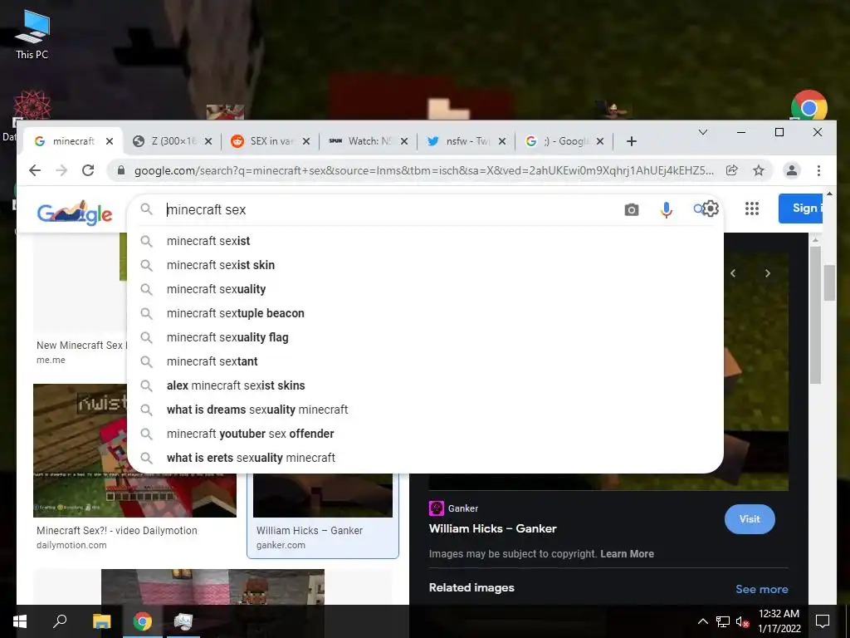The height and width of the screenshot is (638, 850).
Task: Switch to the minecraft Google tab
Action: [73, 141]
